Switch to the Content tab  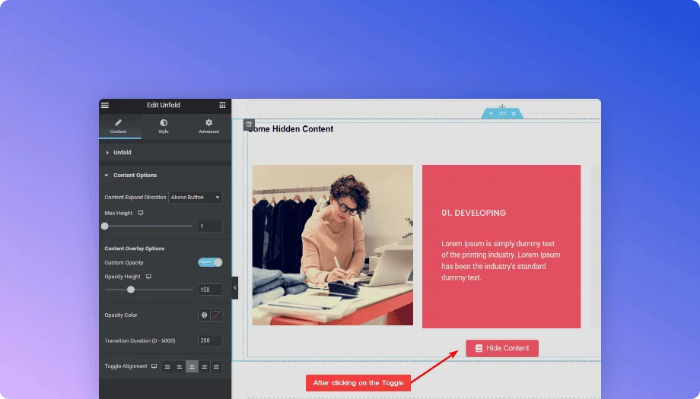[118, 126]
